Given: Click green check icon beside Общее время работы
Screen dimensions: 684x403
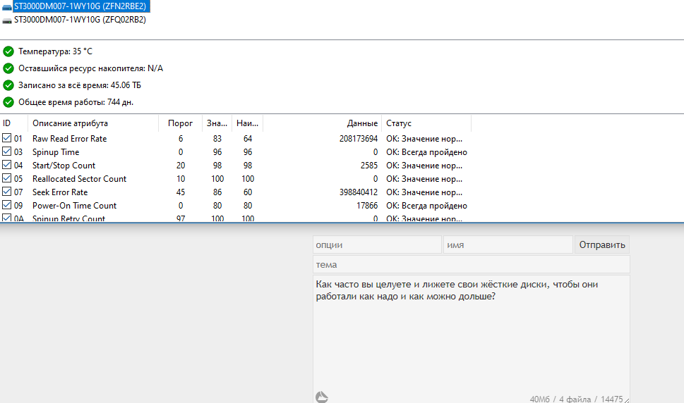Looking at the screenshot, I should [8, 102].
